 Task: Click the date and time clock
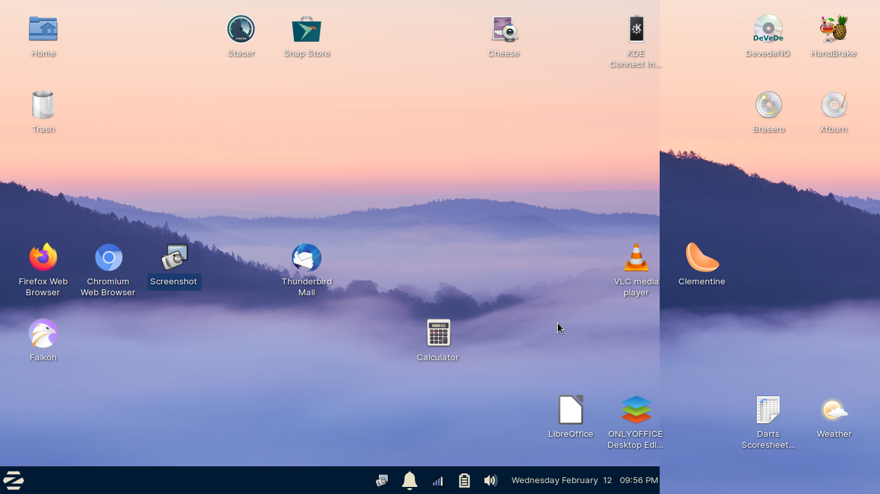point(584,480)
